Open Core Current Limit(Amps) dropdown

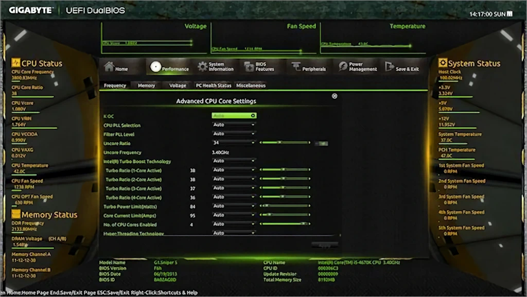click(234, 215)
